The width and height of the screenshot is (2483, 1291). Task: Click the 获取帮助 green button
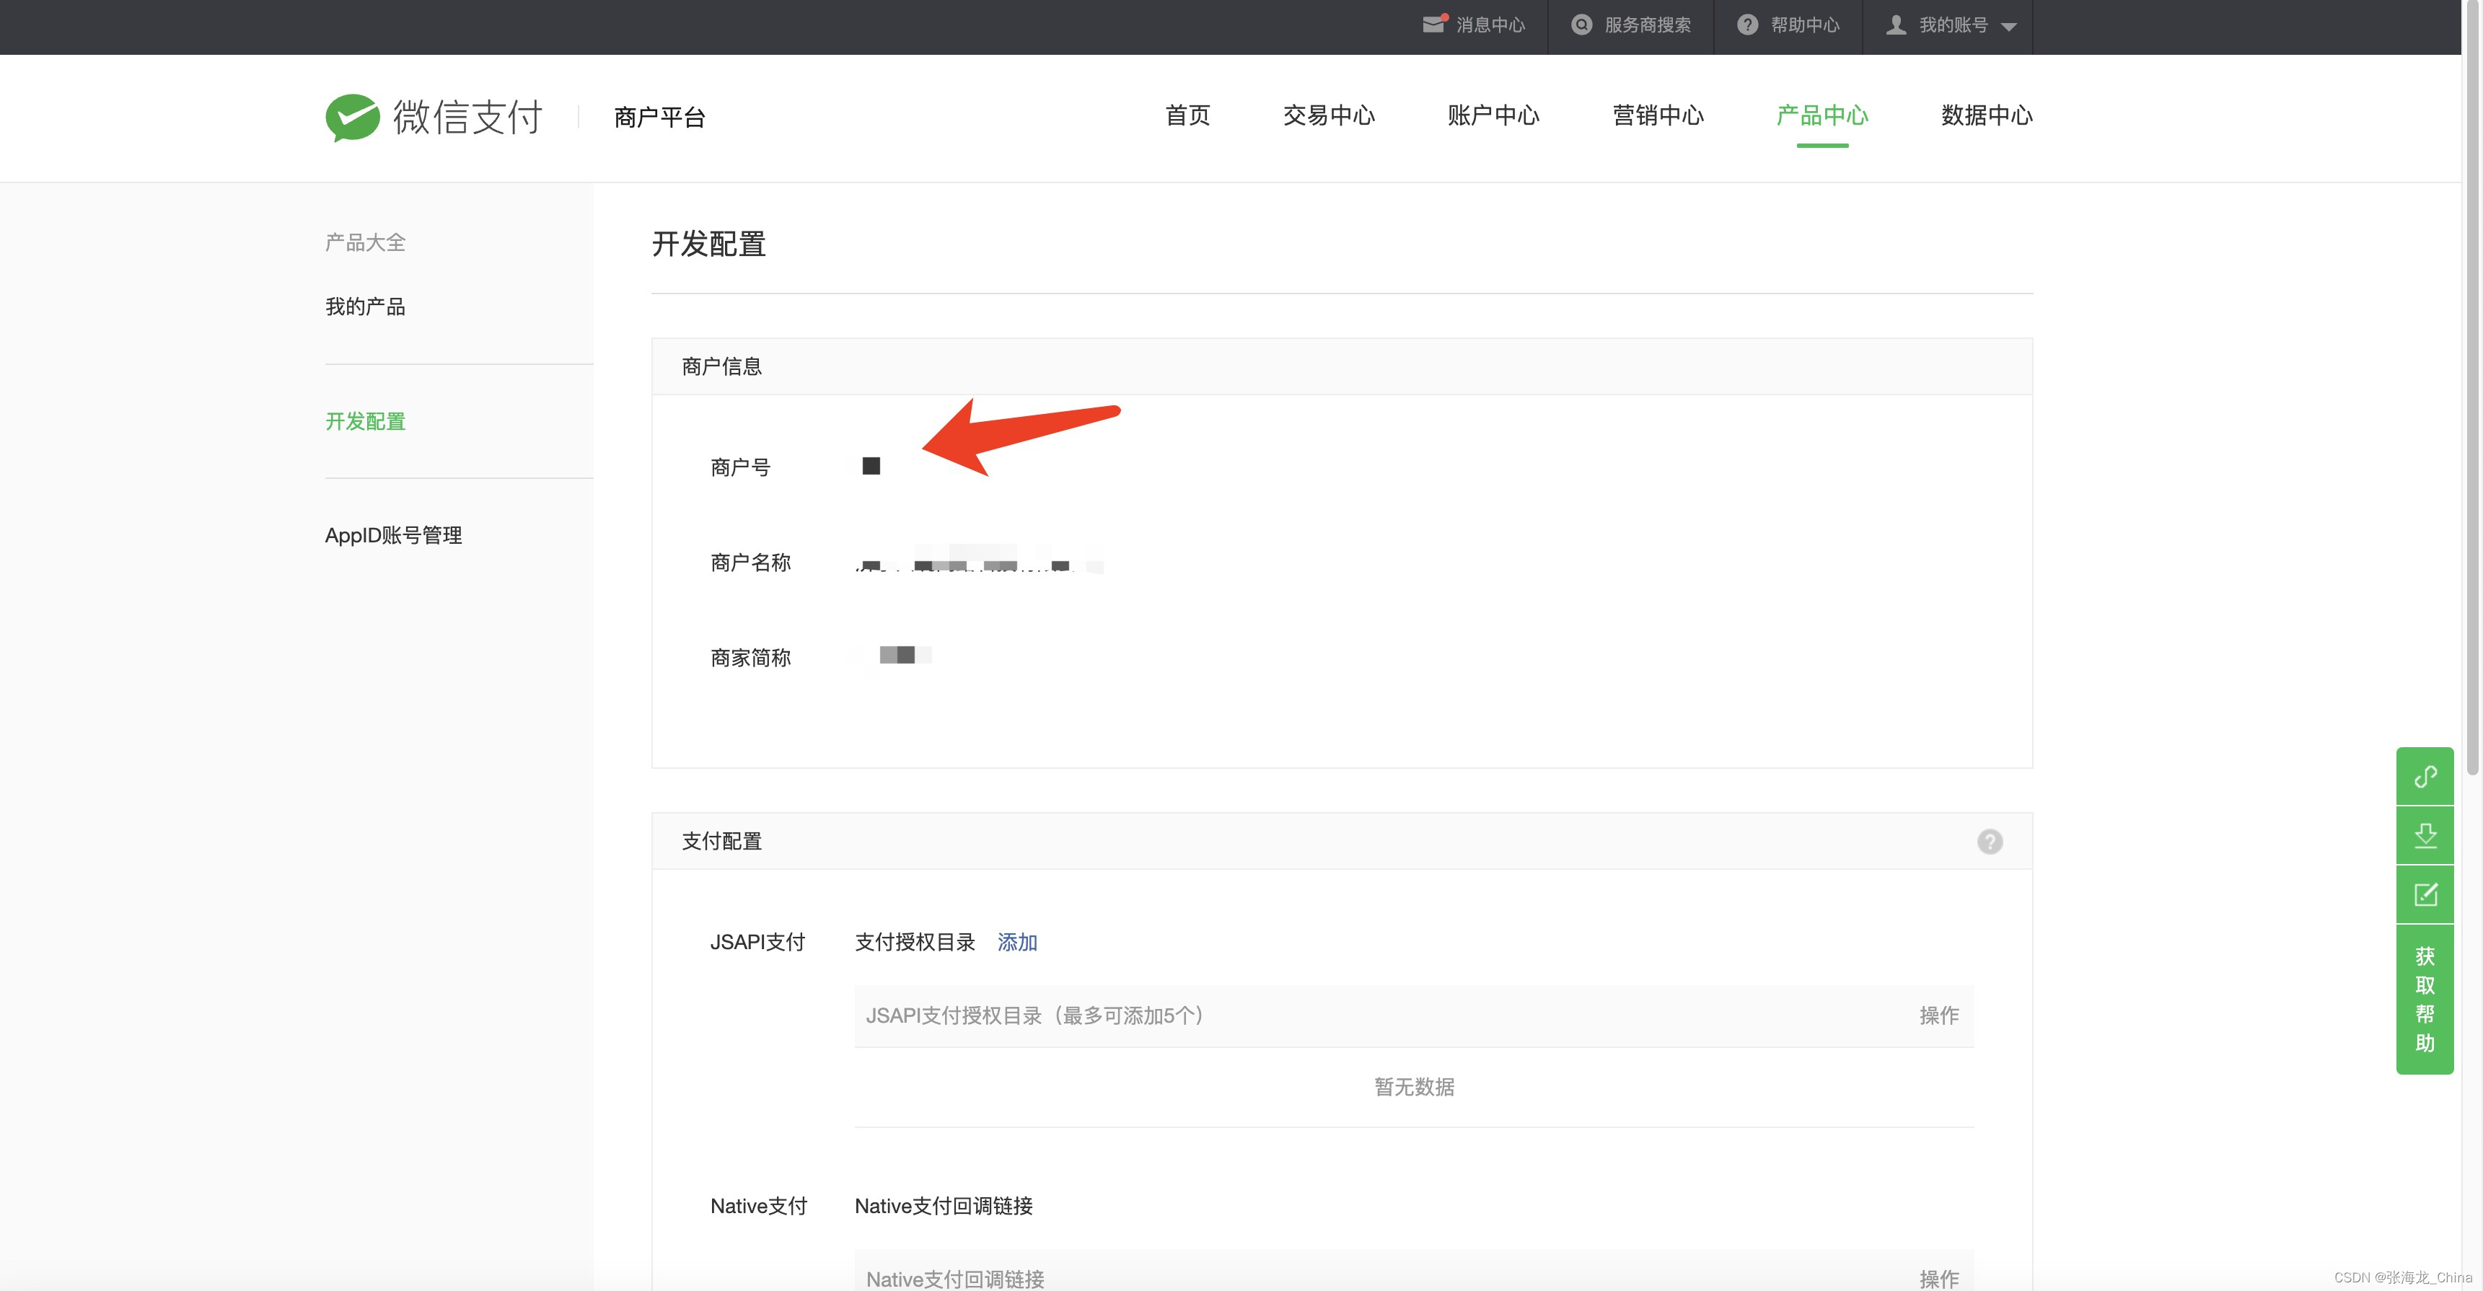pyautogui.click(x=2424, y=999)
